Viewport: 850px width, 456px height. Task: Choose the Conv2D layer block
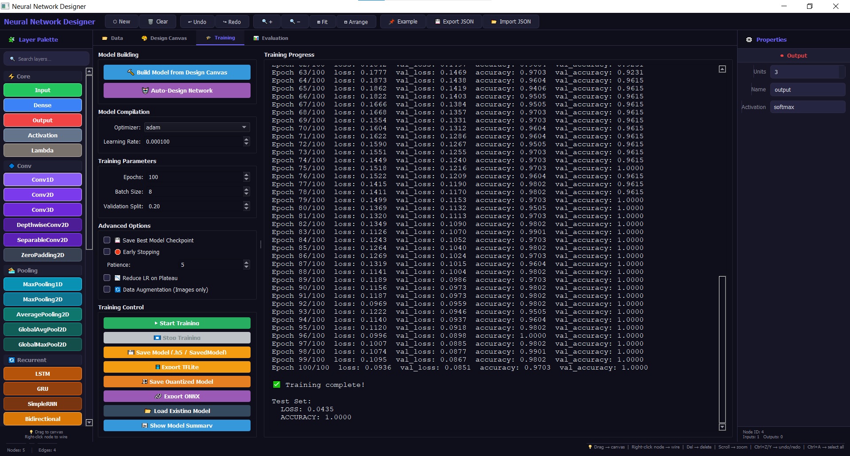click(x=42, y=195)
